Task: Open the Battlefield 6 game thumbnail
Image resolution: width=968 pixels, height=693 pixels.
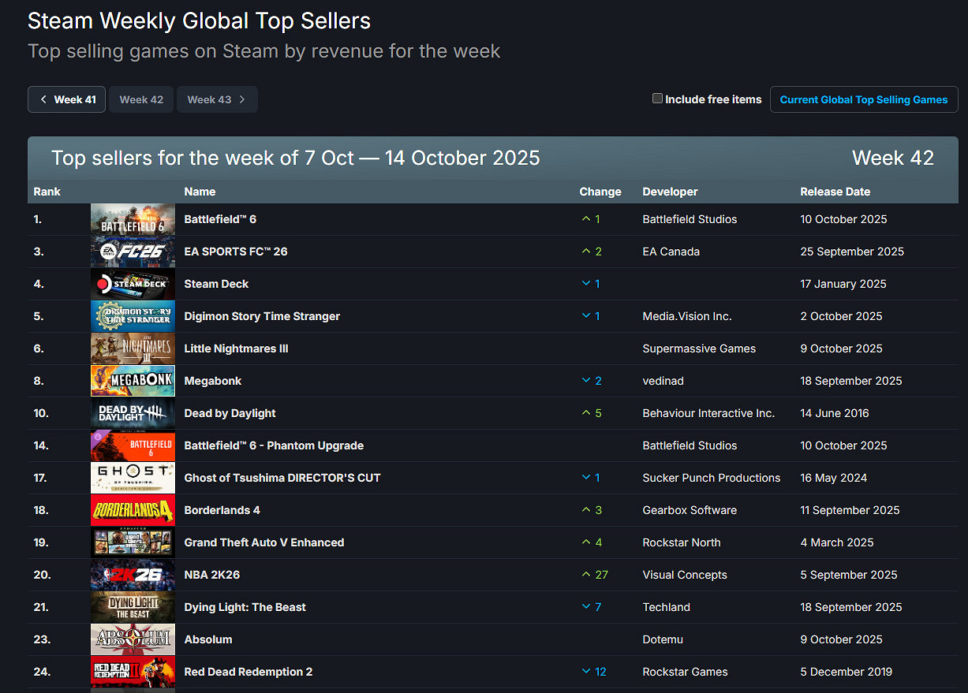Action: click(133, 219)
